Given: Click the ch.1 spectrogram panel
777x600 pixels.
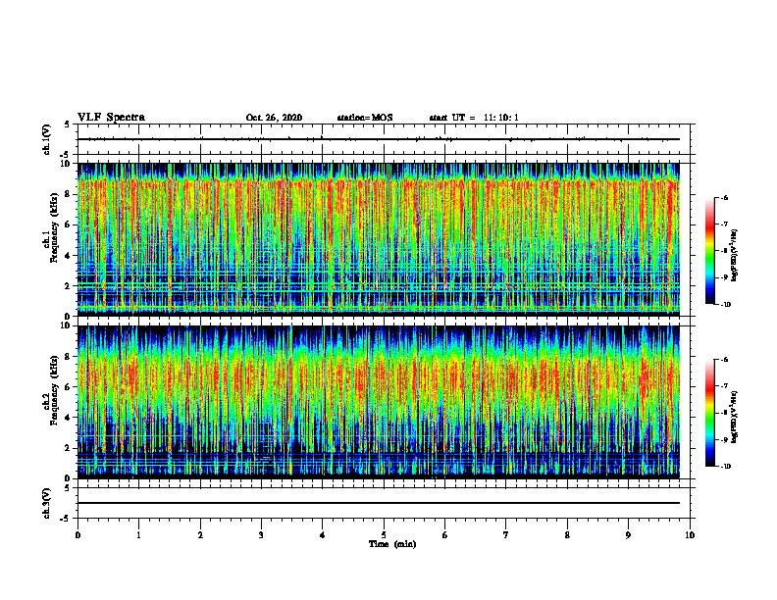Looking at the screenshot, I should 379,239.
